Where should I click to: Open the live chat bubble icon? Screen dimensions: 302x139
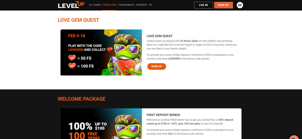pos(294,137)
